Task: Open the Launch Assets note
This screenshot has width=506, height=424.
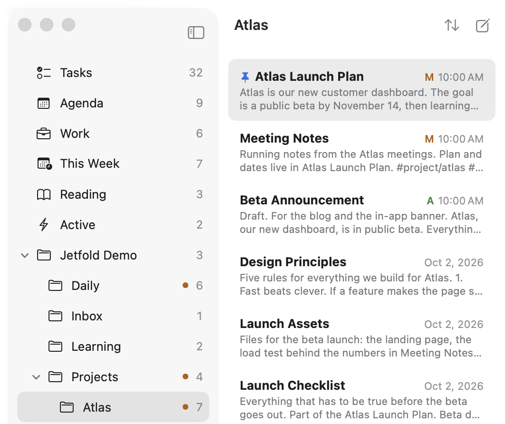Action: point(362,337)
